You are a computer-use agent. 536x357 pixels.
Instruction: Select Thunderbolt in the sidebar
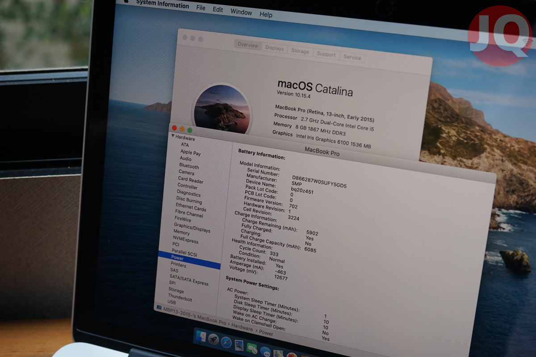pos(180,299)
